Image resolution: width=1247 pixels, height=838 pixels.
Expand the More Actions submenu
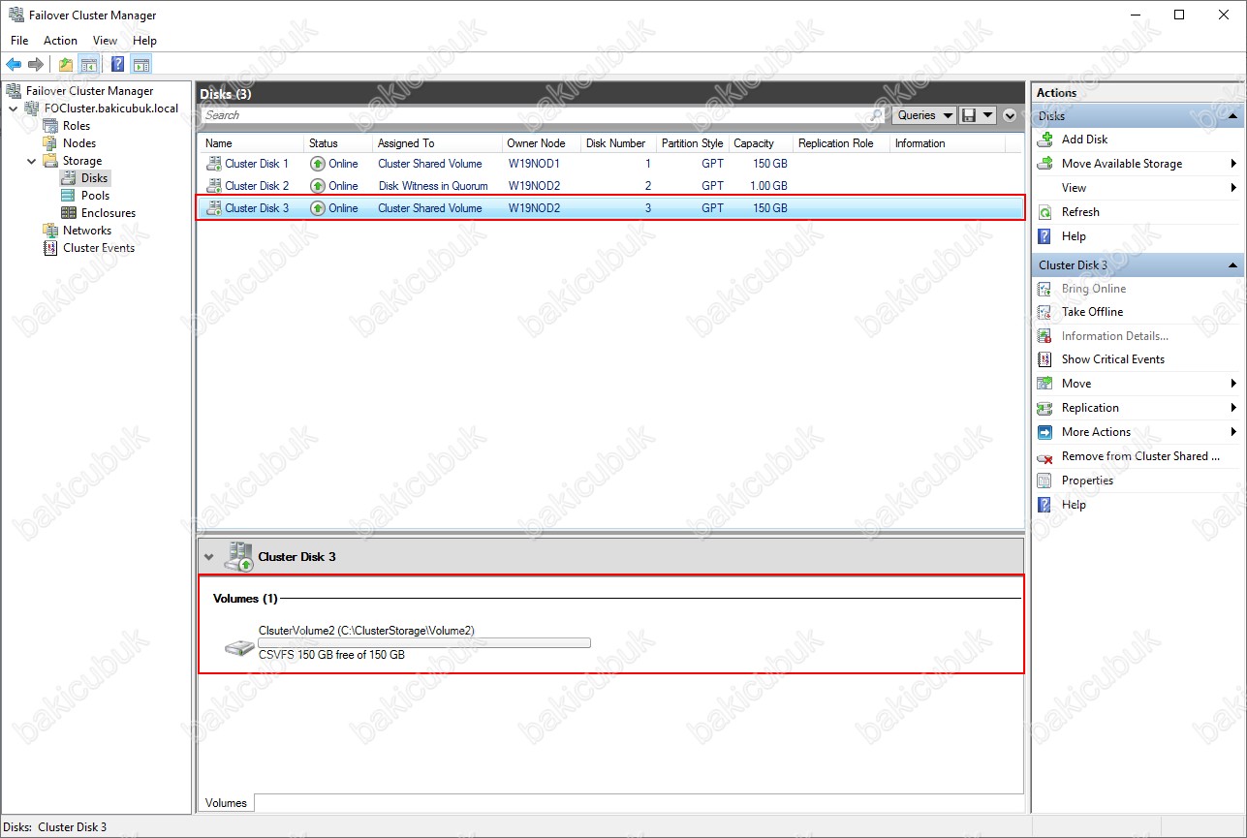(x=1233, y=432)
